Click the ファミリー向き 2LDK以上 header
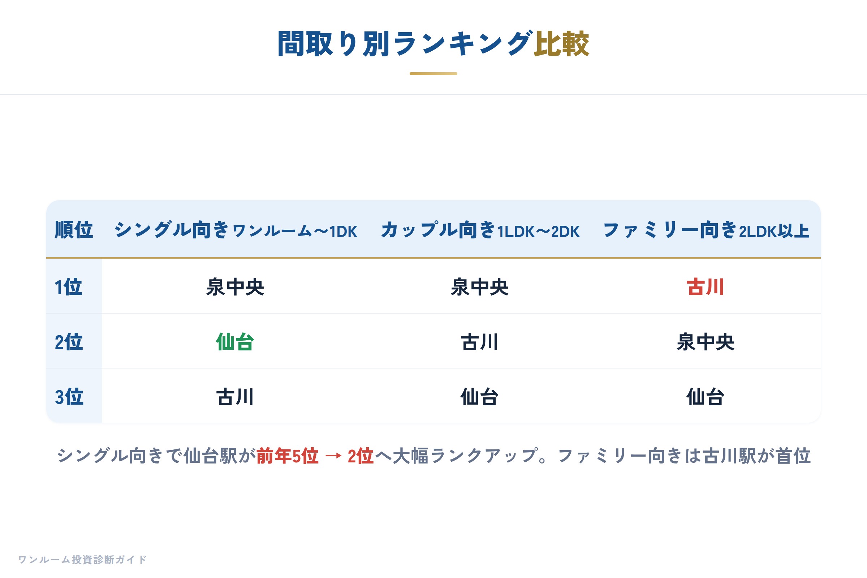The image size is (867, 578). click(706, 230)
